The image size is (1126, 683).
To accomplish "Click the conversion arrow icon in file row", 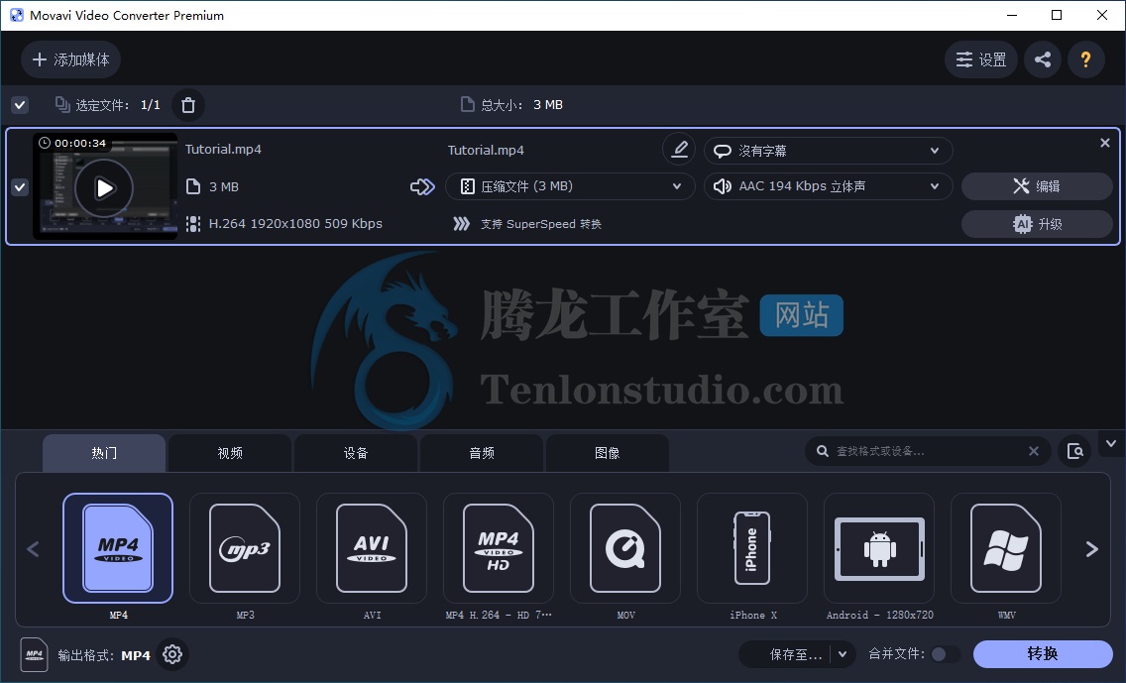I will point(422,186).
